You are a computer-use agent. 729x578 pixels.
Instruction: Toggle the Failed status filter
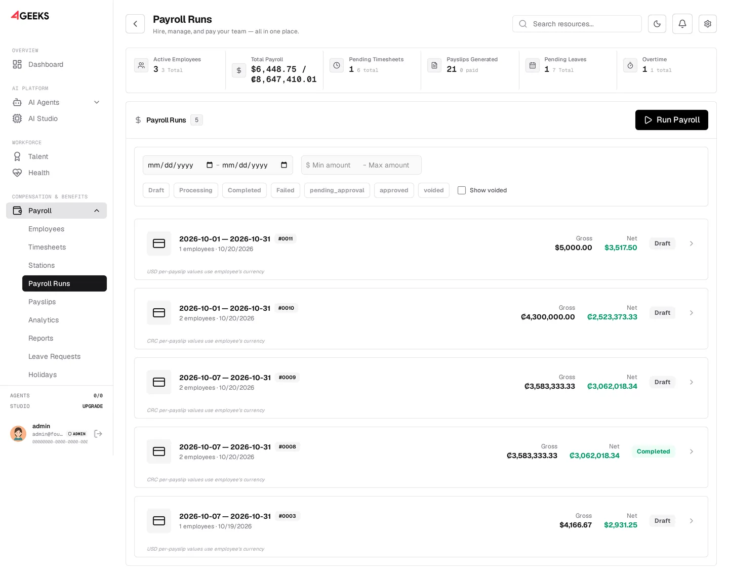tap(286, 190)
